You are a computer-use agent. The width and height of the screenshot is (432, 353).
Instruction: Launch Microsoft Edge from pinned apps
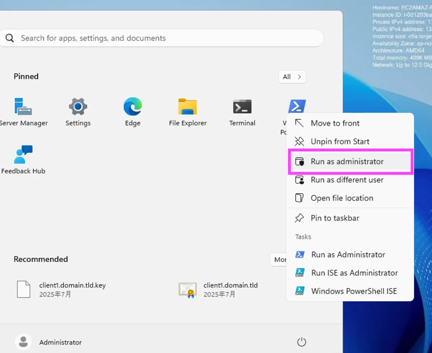click(x=132, y=107)
